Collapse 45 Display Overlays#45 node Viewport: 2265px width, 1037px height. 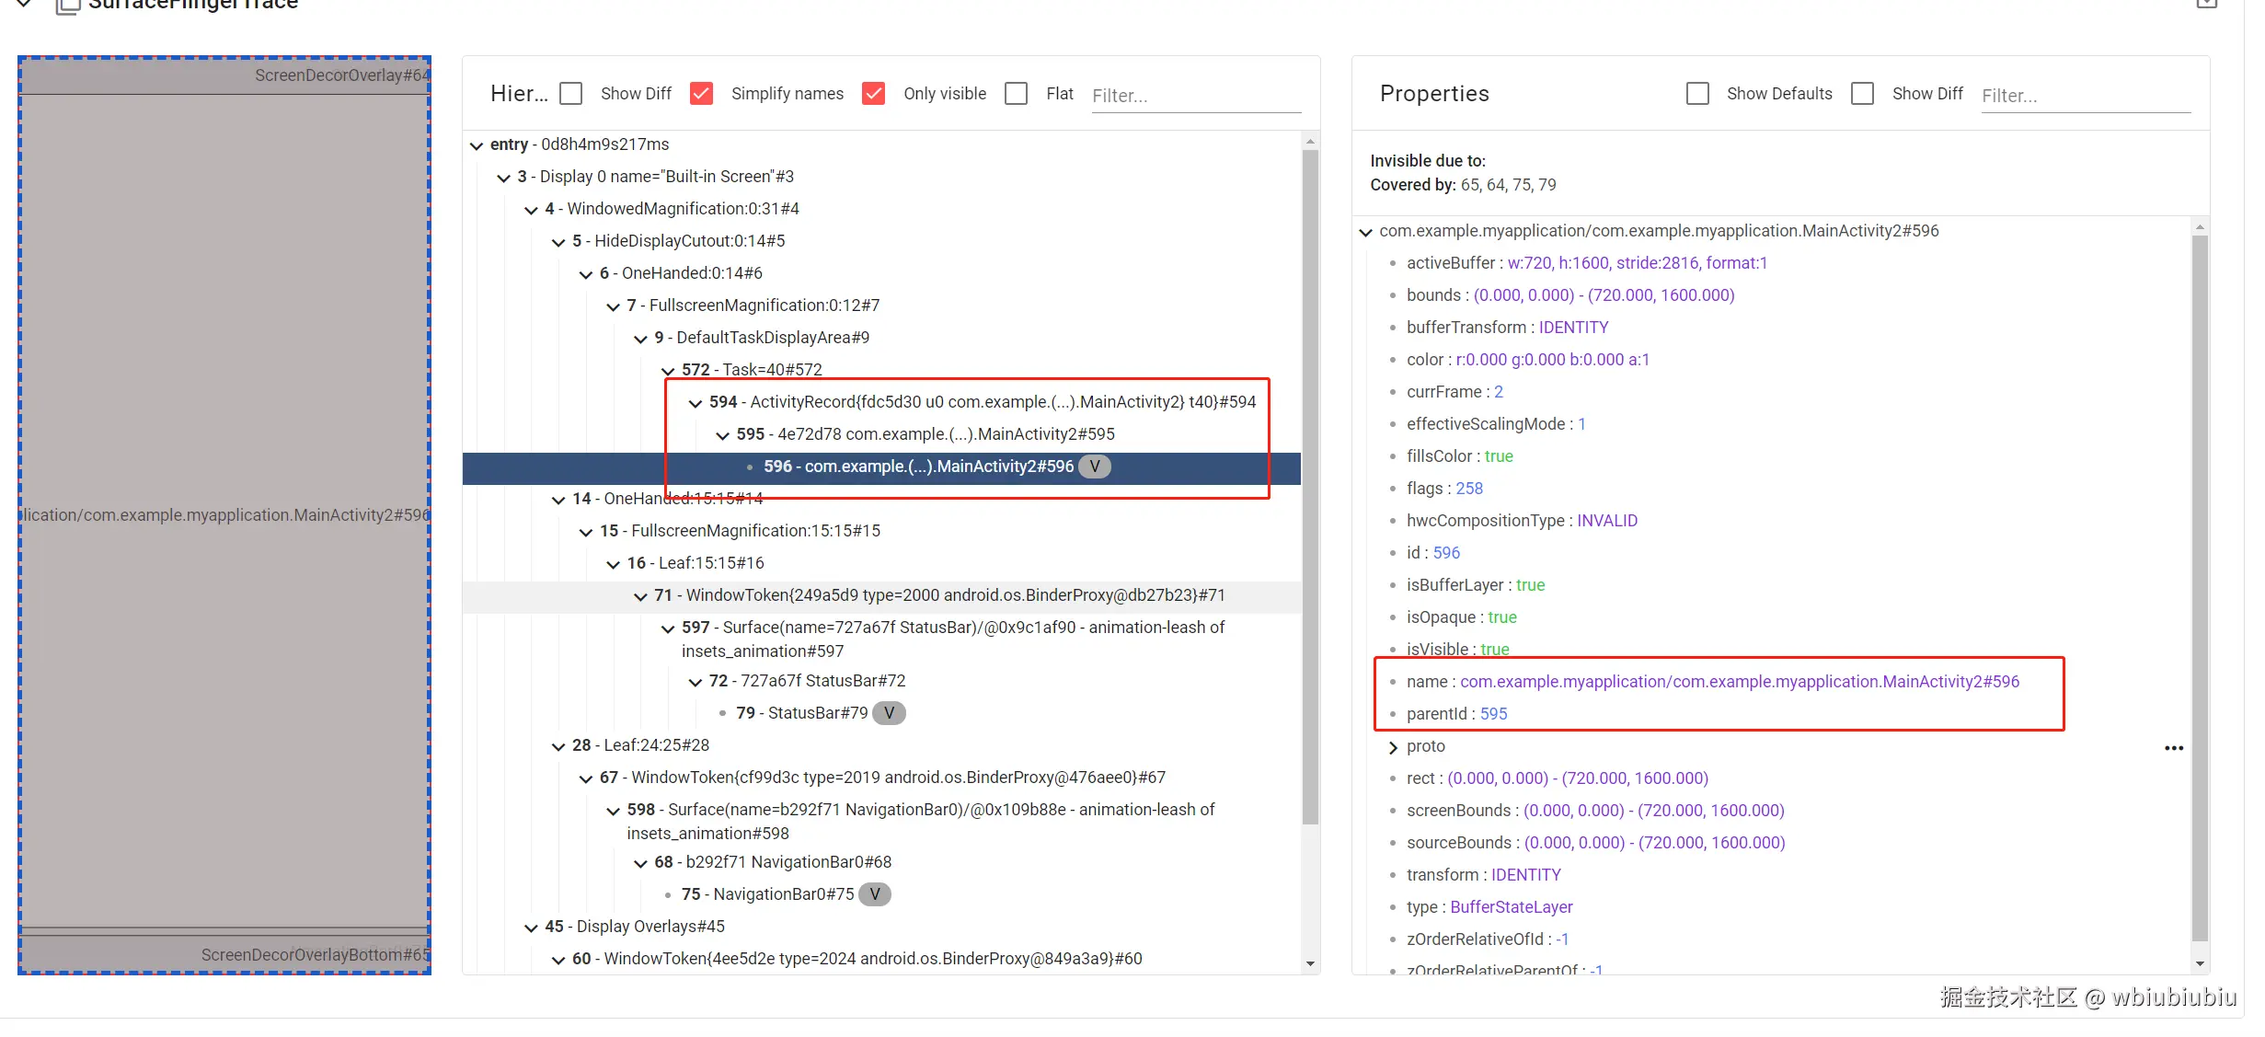531,928
